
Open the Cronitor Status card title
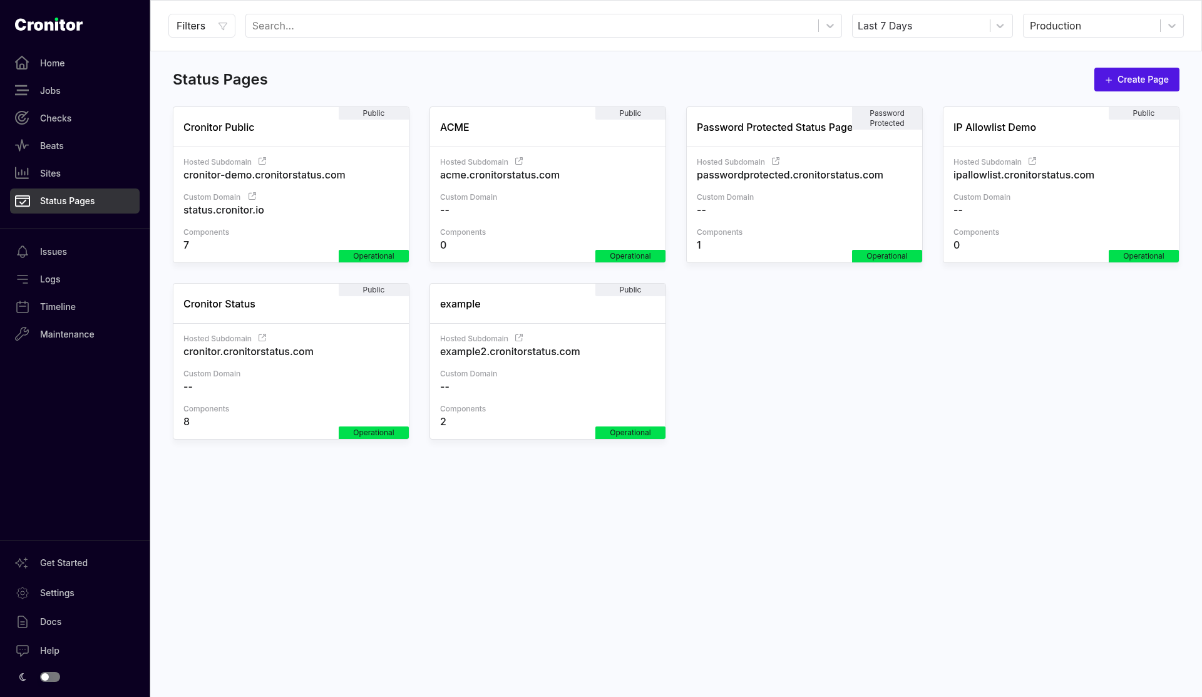(x=219, y=304)
